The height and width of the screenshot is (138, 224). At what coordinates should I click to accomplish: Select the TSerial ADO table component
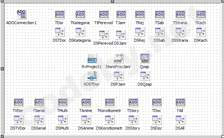39,102
